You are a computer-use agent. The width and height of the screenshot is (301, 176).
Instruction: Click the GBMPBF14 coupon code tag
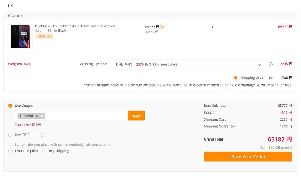pos(29,116)
